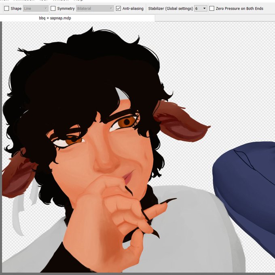Enable Zero Pressure on Both Ends
The width and height of the screenshot is (275, 275).
click(x=212, y=8)
